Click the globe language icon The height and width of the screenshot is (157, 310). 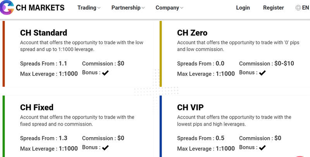(x=298, y=8)
